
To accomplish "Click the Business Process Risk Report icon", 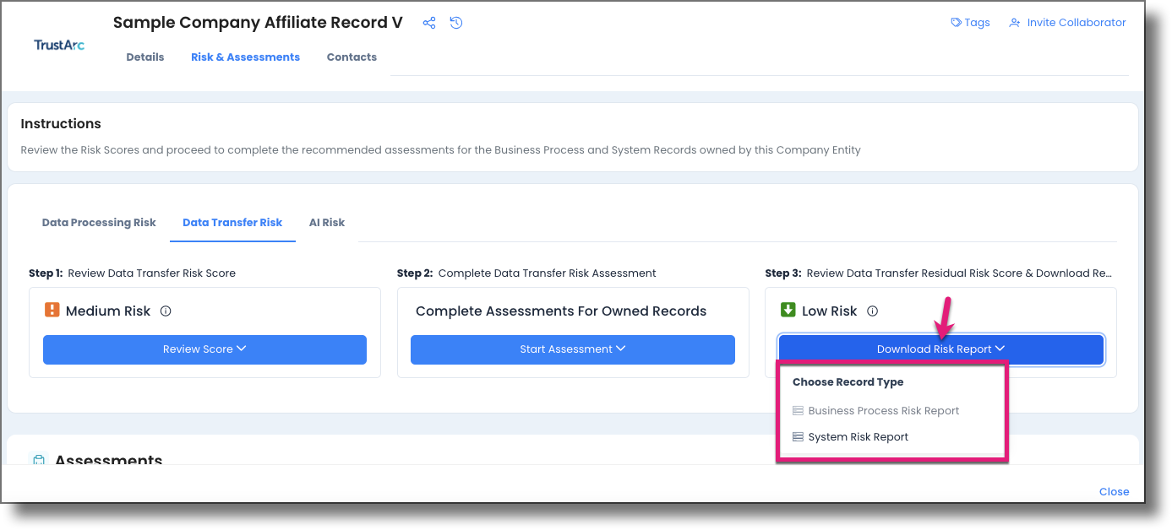I will pyautogui.click(x=798, y=411).
